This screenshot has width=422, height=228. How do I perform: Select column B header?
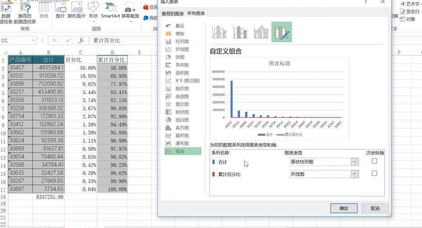pos(49,53)
